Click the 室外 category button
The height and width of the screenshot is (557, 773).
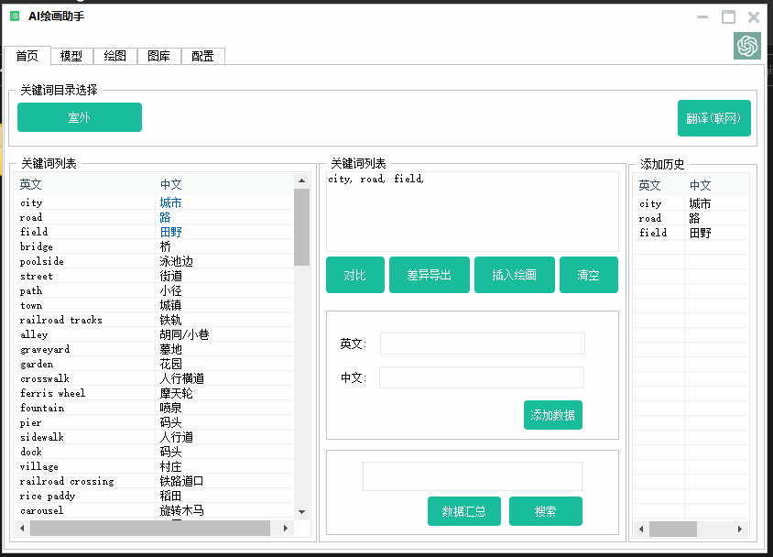pos(80,117)
